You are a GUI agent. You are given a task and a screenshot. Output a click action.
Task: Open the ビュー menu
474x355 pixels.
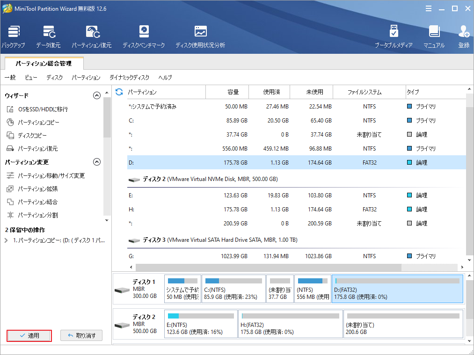point(31,78)
